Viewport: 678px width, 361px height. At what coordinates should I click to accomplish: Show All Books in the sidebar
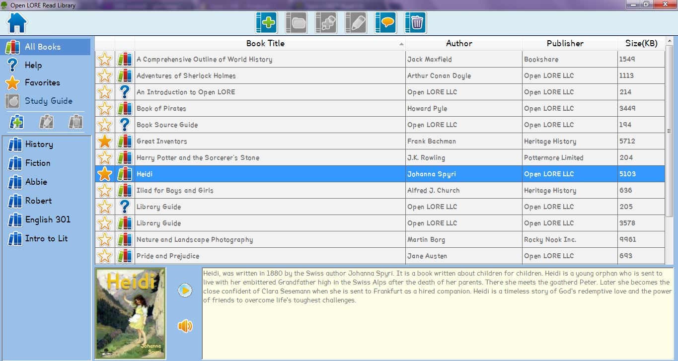pos(46,47)
